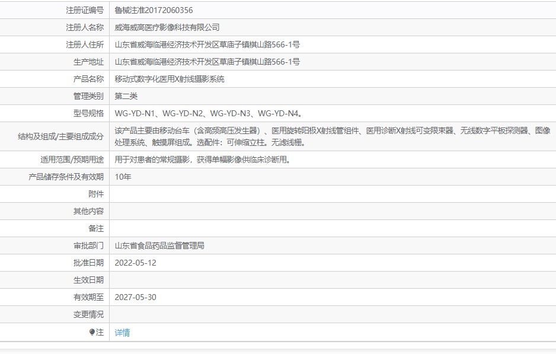This screenshot has height=354, width=556.
Task: Click the 产品储存条件及有效期 label
Action: click(66, 177)
